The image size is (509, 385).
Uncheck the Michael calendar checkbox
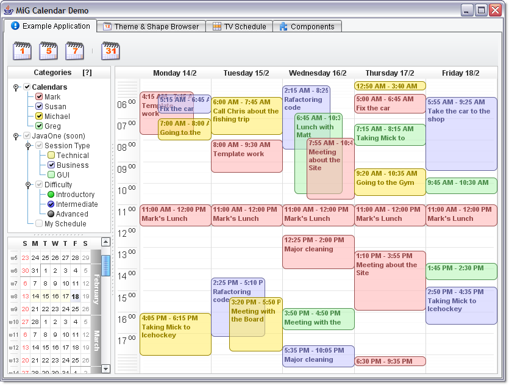coord(39,117)
